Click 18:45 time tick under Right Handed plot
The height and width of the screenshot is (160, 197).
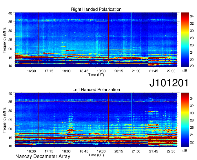click(84, 71)
